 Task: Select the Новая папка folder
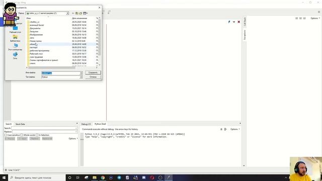pos(36,41)
